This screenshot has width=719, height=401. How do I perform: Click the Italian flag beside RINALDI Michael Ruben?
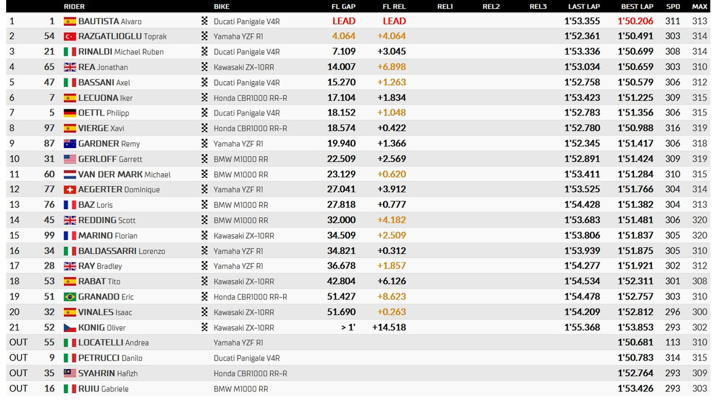pyautogui.click(x=70, y=52)
